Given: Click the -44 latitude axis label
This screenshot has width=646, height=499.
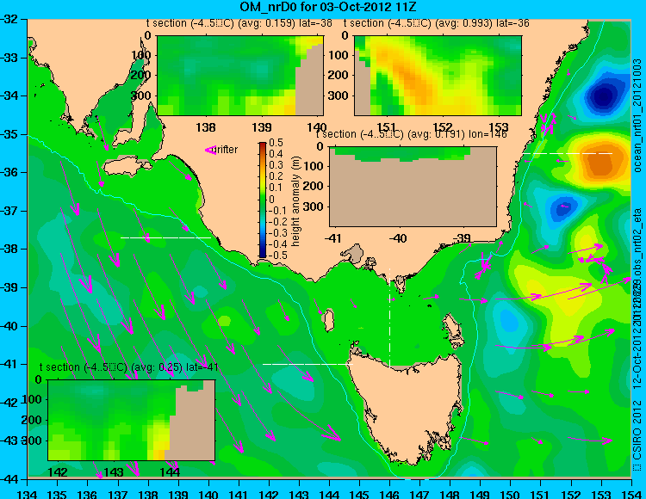Looking at the screenshot, I should [9, 479].
